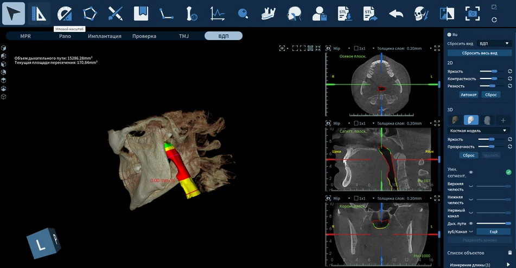Expand Измерение длины (1) object entry
Screen dimensions: 516x268
[x=508, y=264]
